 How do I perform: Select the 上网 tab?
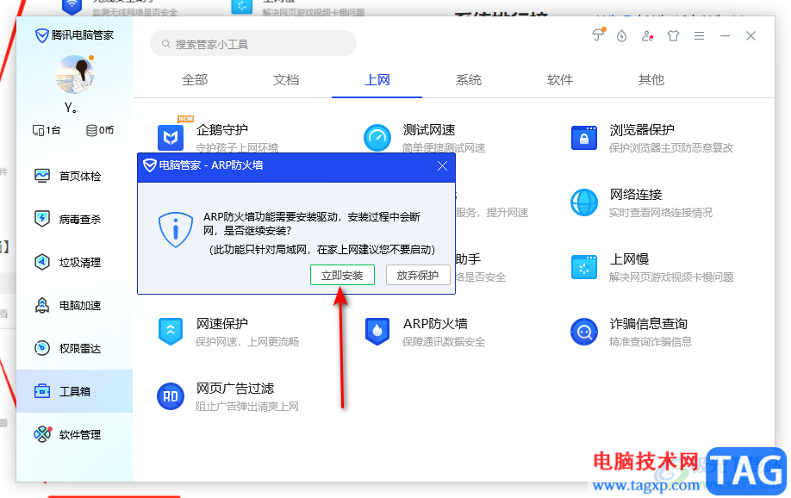click(377, 80)
